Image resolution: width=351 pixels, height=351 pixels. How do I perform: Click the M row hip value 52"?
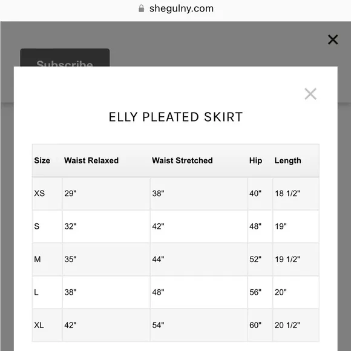[255, 259]
